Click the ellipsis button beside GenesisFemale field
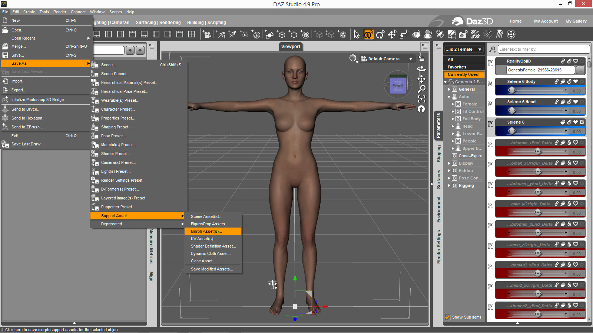The height and width of the screenshot is (333, 593). [580, 70]
